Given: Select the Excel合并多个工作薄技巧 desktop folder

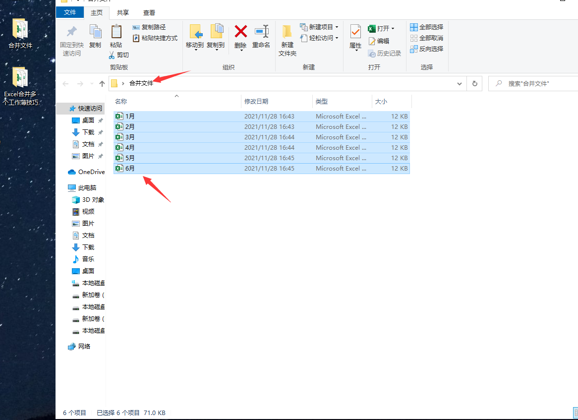Looking at the screenshot, I should pyautogui.click(x=21, y=87).
